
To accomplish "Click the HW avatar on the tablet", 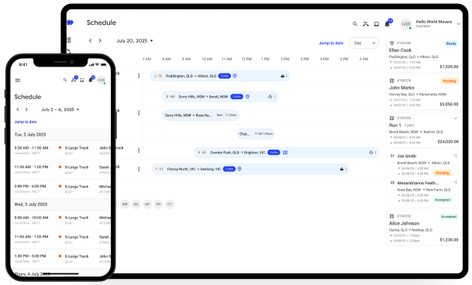I will coord(406,24).
